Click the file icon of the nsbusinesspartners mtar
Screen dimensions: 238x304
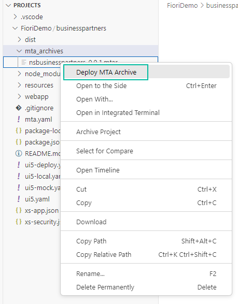[x=24, y=62]
